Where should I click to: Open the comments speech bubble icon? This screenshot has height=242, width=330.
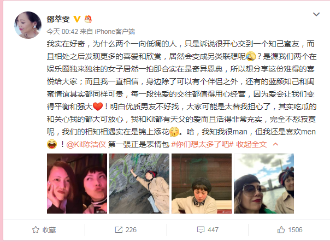[201, 230]
